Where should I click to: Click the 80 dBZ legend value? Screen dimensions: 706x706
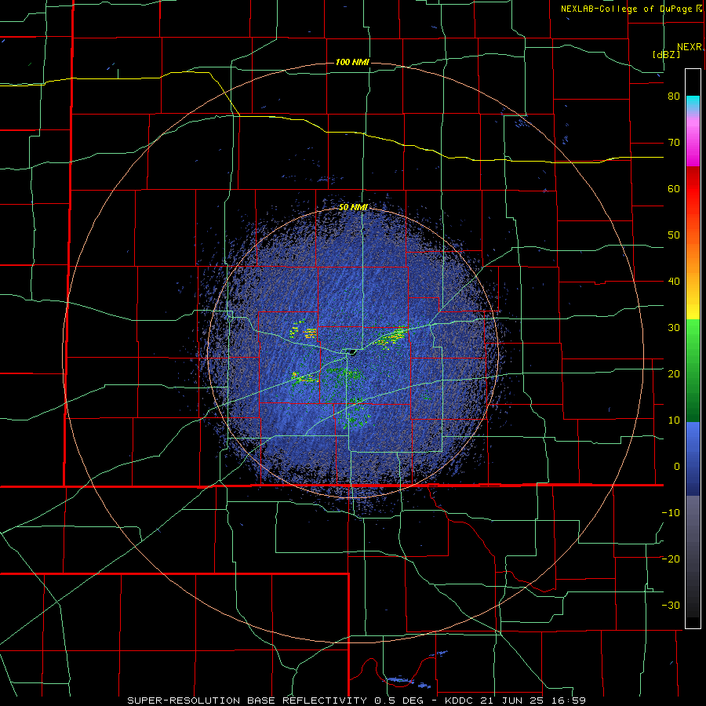point(674,96)
